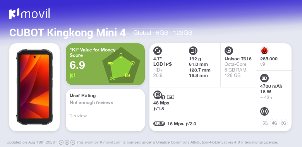Click the 3G network badge
The width and height of the screenshot is (302, 147).
coord(283,123)
